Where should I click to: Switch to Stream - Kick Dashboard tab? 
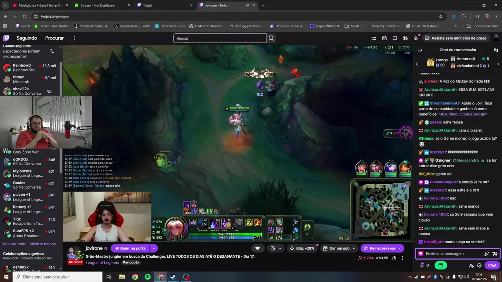(102, 5)
